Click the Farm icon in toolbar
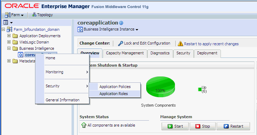 pyautogui.click(x=8, y=15)
